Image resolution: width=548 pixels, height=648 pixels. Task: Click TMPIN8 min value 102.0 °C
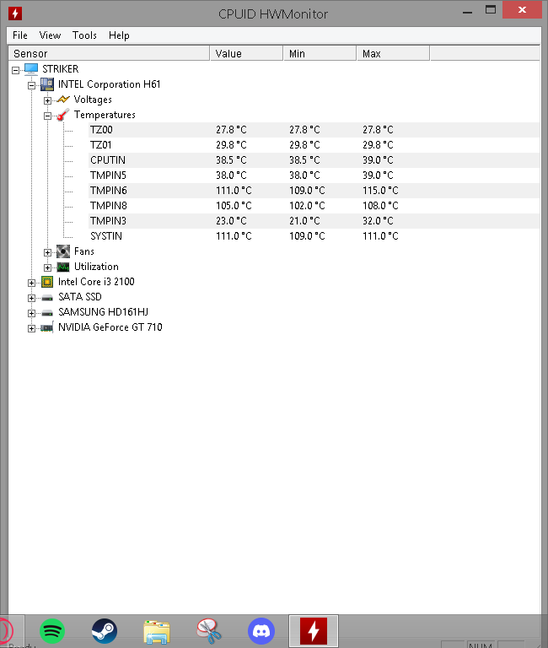pyautogui.click(x=307, y=206)
